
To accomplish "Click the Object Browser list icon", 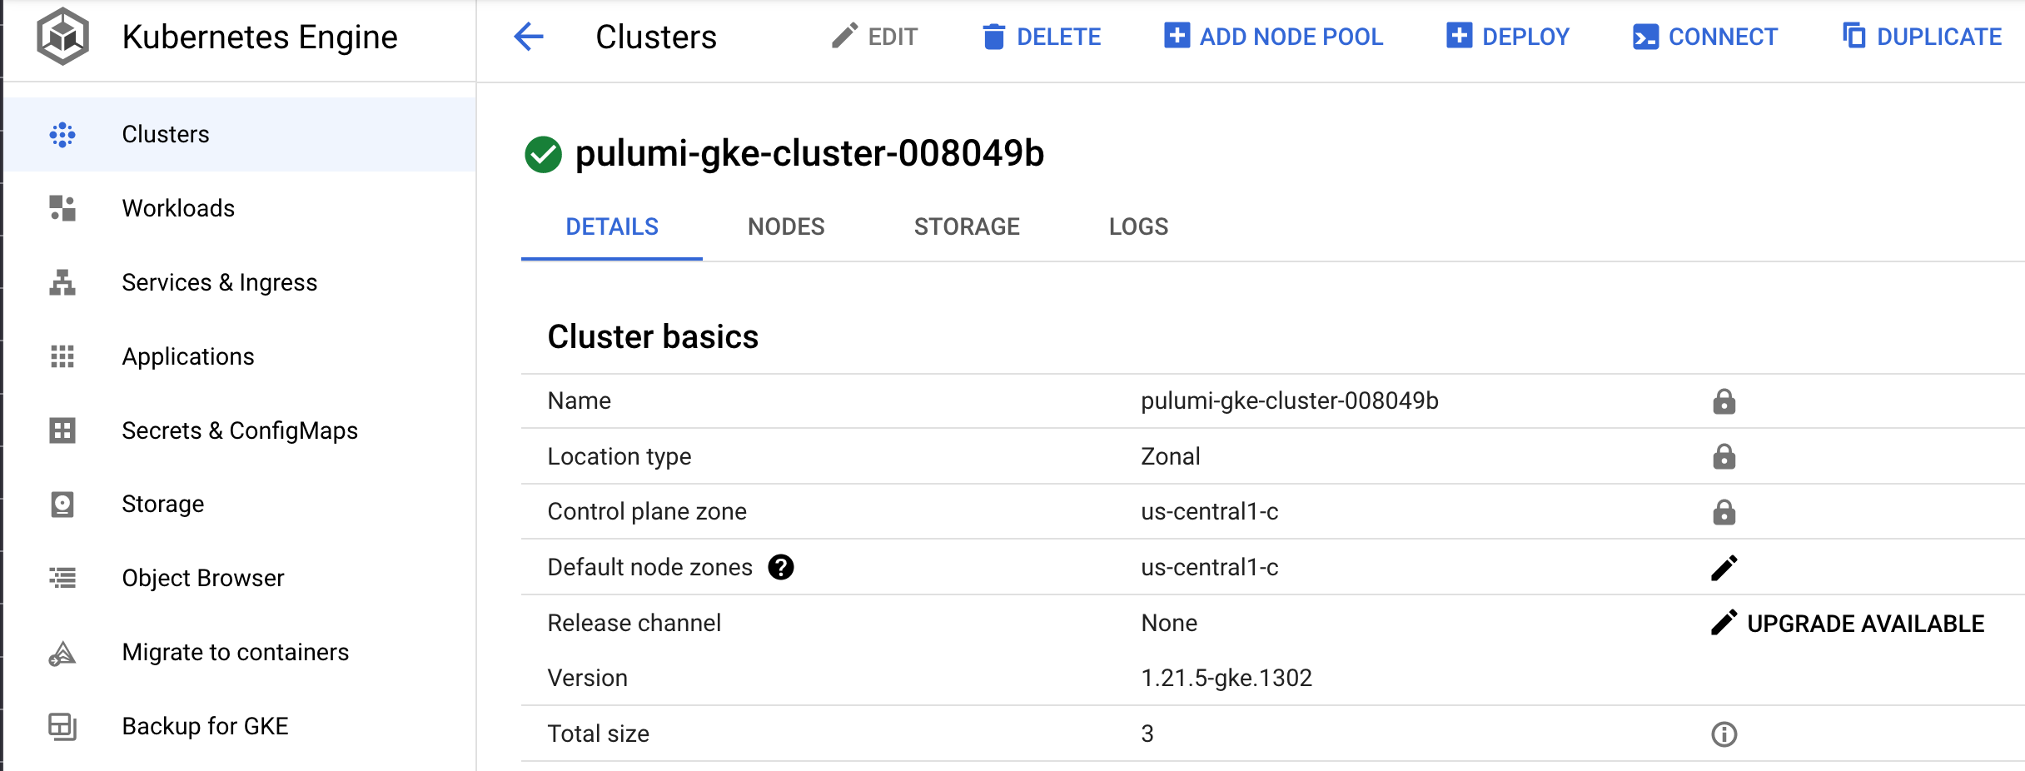I will (62, 578).
